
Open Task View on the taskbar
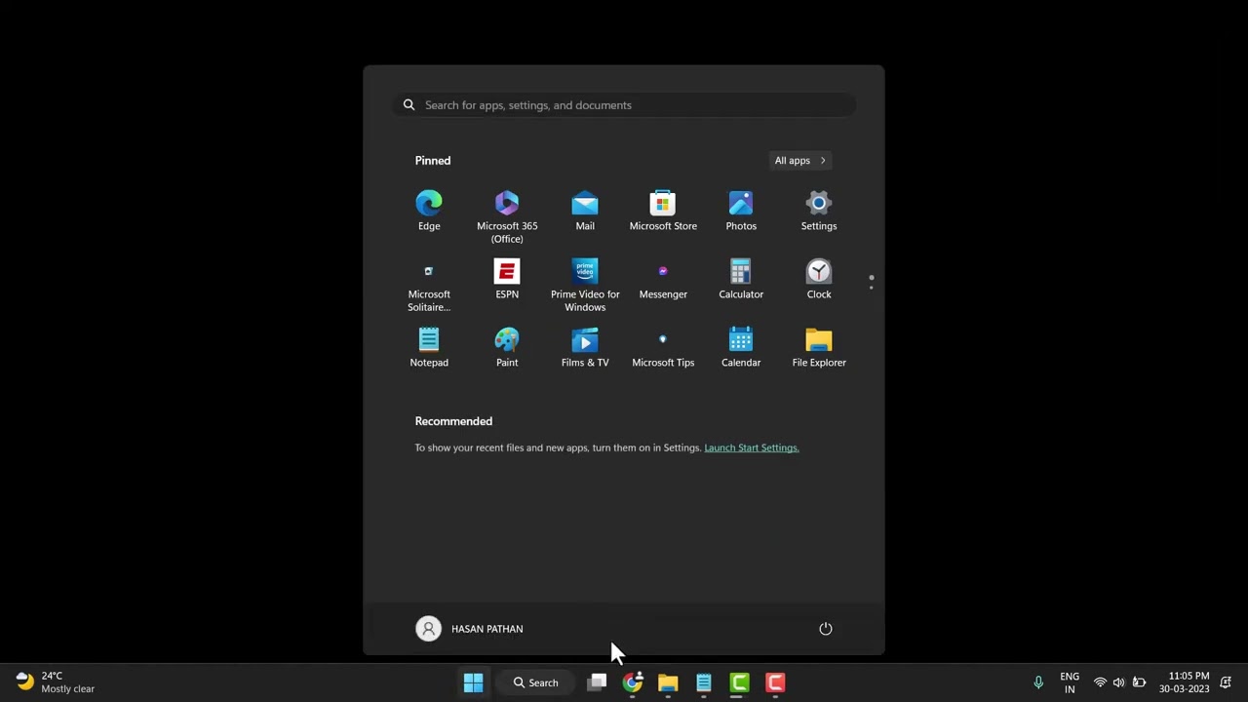[x=597, y=682]
